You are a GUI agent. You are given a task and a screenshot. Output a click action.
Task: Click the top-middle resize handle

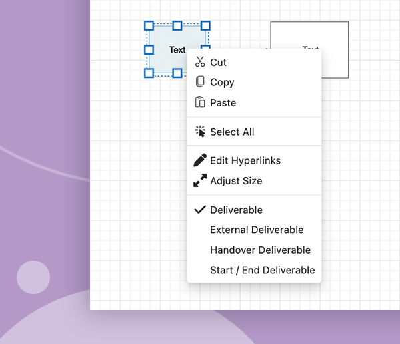[177, 26]
